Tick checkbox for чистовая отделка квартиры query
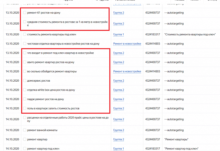 tap(25, 44)
